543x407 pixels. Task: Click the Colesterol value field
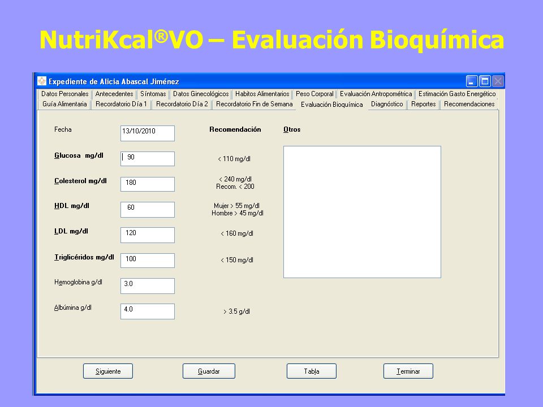[x=148, y=184]
